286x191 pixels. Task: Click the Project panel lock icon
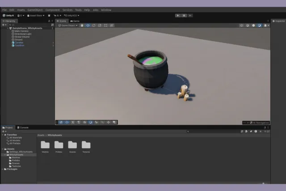[265, 127]
